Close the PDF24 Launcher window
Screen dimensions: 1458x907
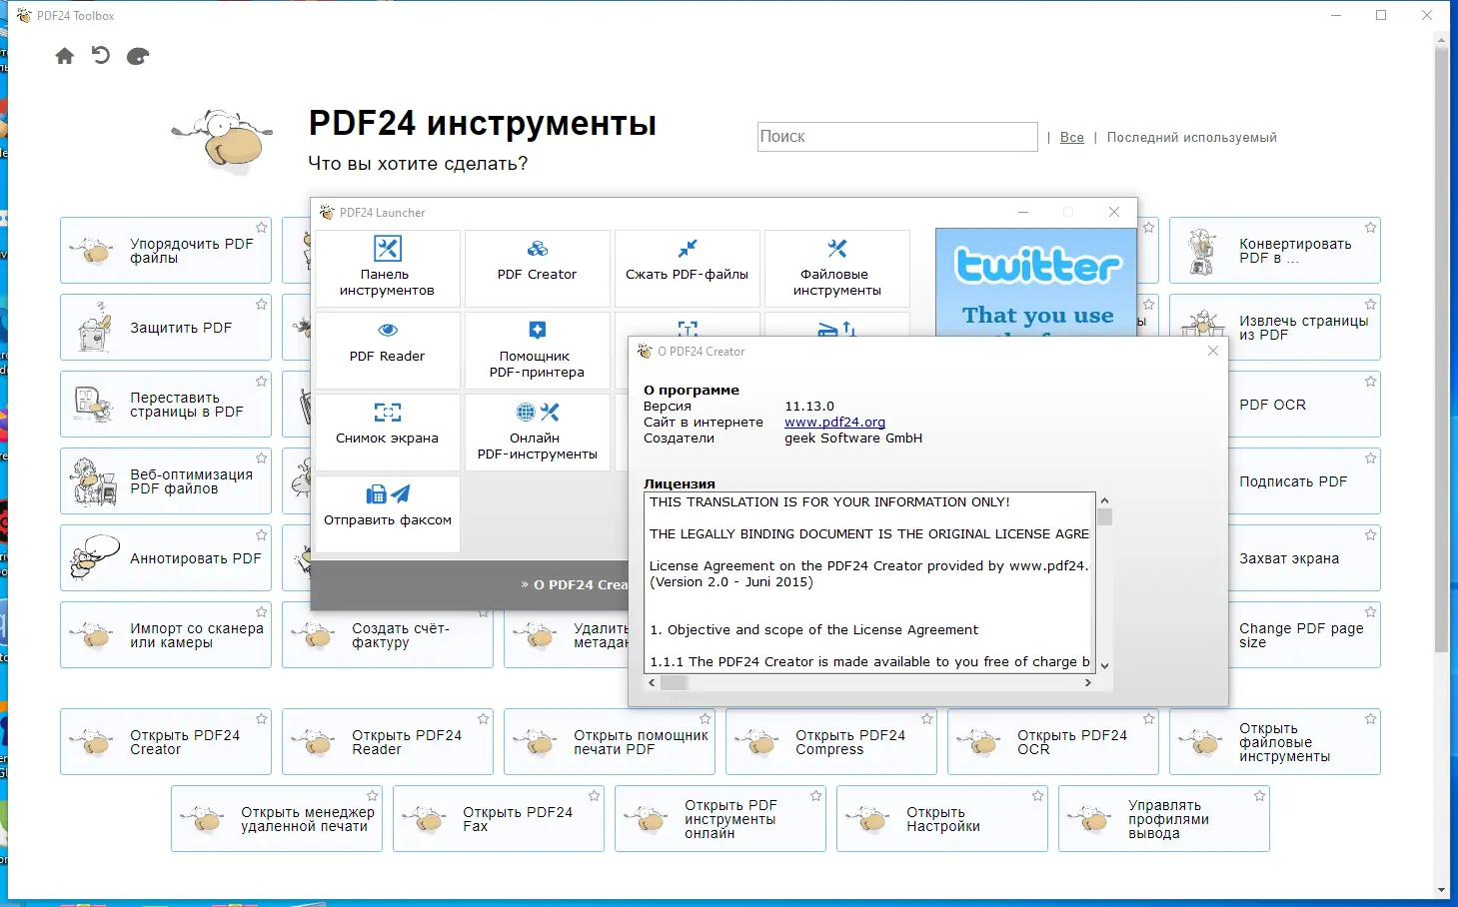(1114, 212)
